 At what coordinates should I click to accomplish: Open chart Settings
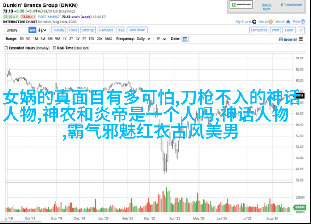88,30
